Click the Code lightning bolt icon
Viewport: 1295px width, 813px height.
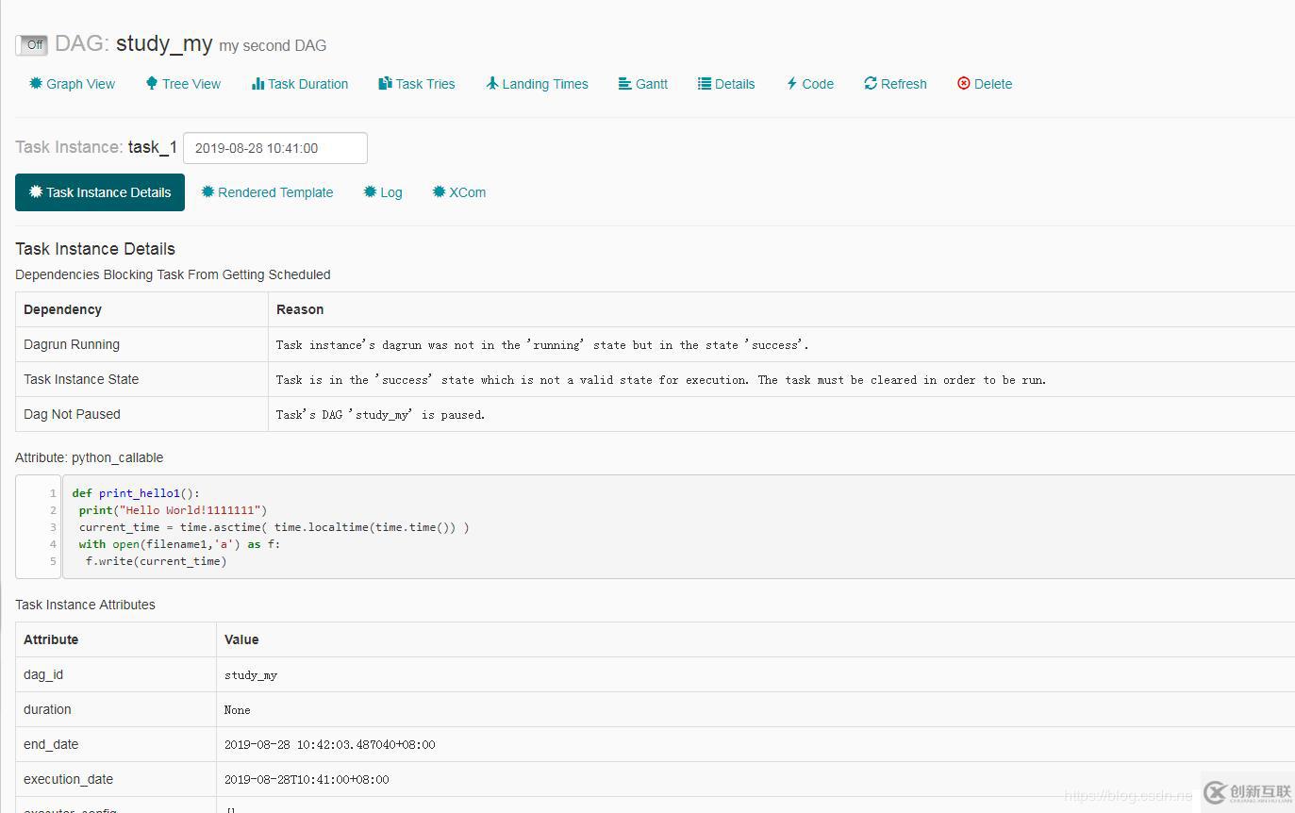791,83
